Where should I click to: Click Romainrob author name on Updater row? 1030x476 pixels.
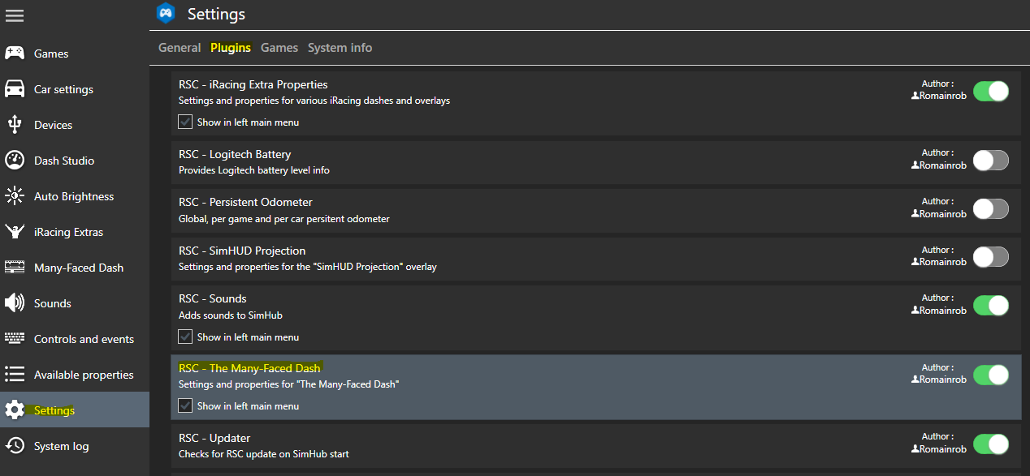[x=943, y=449]
